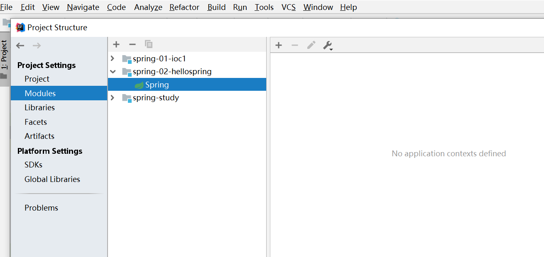Add a new module with plus icon
The image size is (544, 257).
point(116,44)
